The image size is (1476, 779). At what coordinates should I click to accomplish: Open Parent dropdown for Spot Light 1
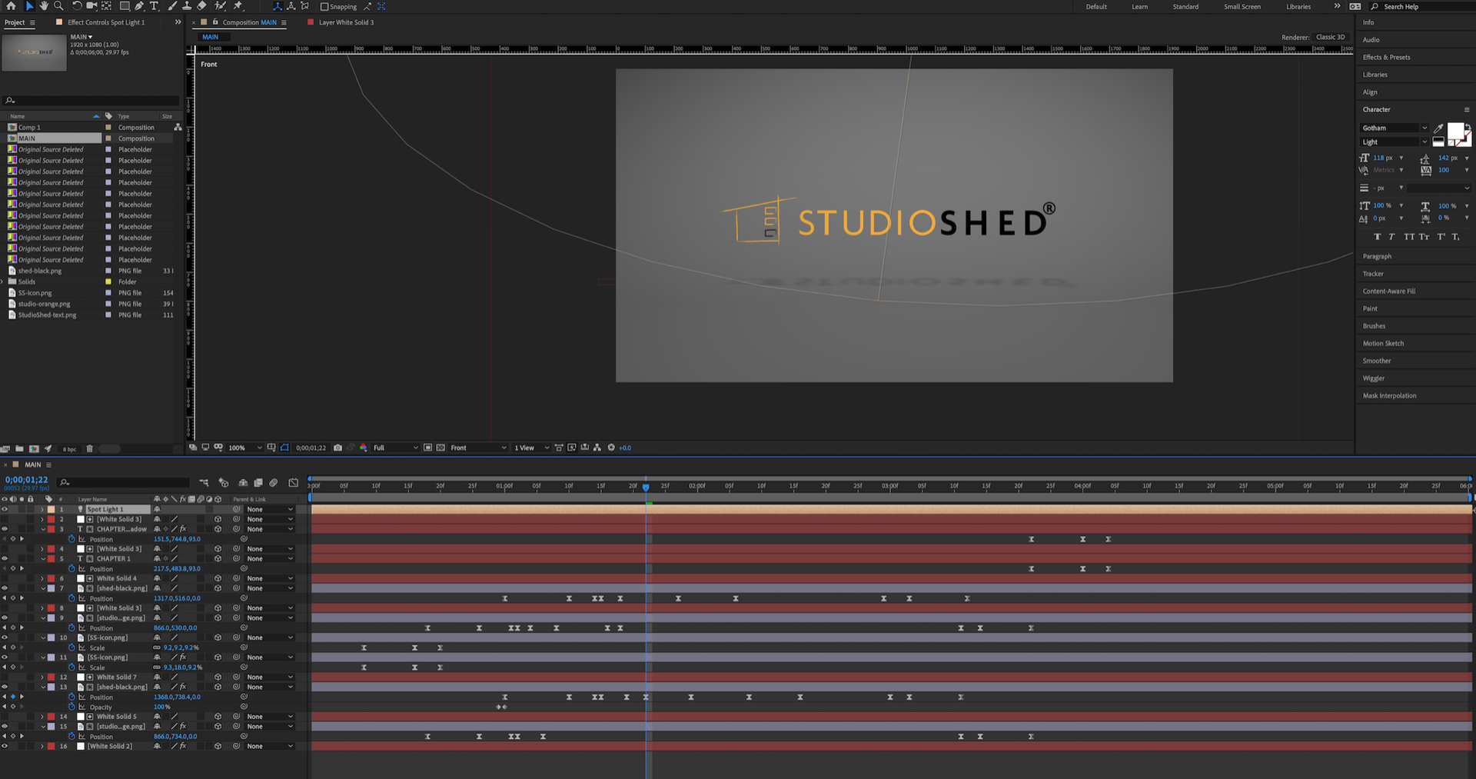click(x=270, y=509)
